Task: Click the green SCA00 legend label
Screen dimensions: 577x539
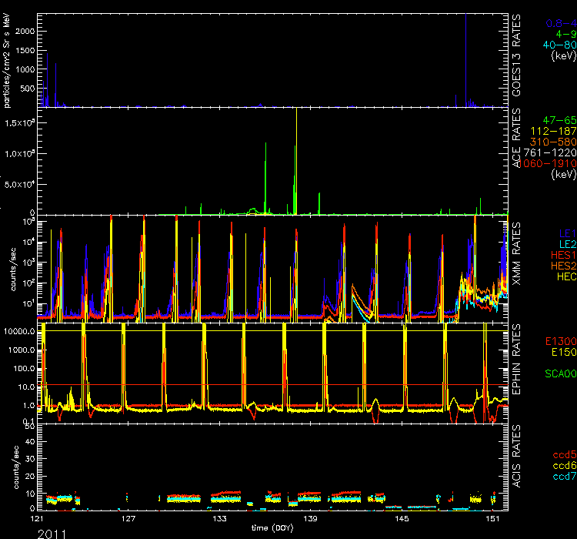Action: click(559, 373)
